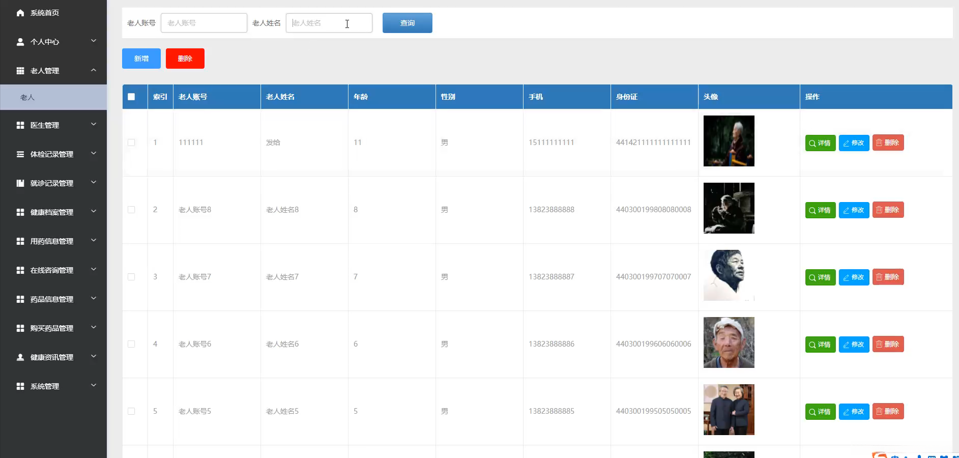Click the user icon beside 个人中心
The image size is (959, 458).
pos(20,42)
